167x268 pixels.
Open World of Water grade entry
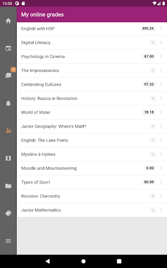coord(92,112)
